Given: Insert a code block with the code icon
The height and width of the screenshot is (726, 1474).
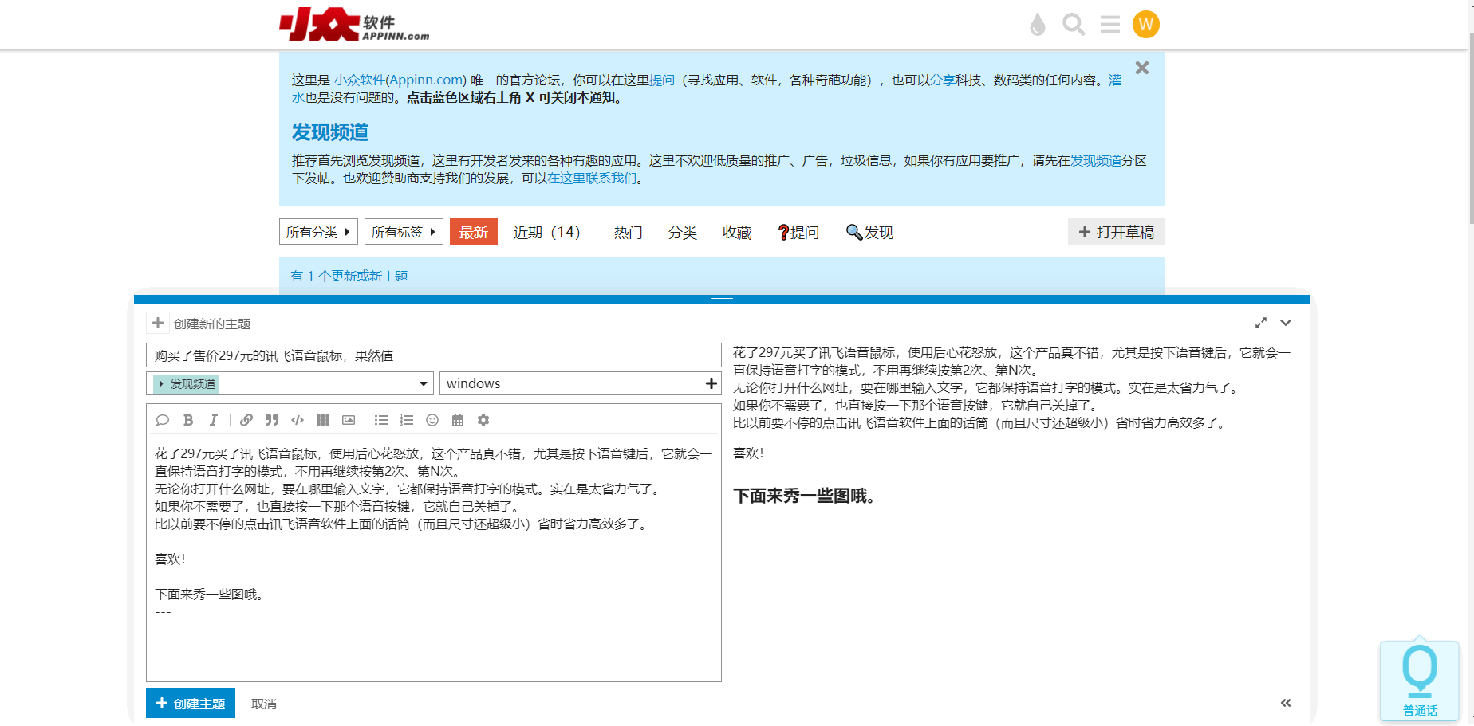Looking at the screenshot, I should click(x=298, y=420).
